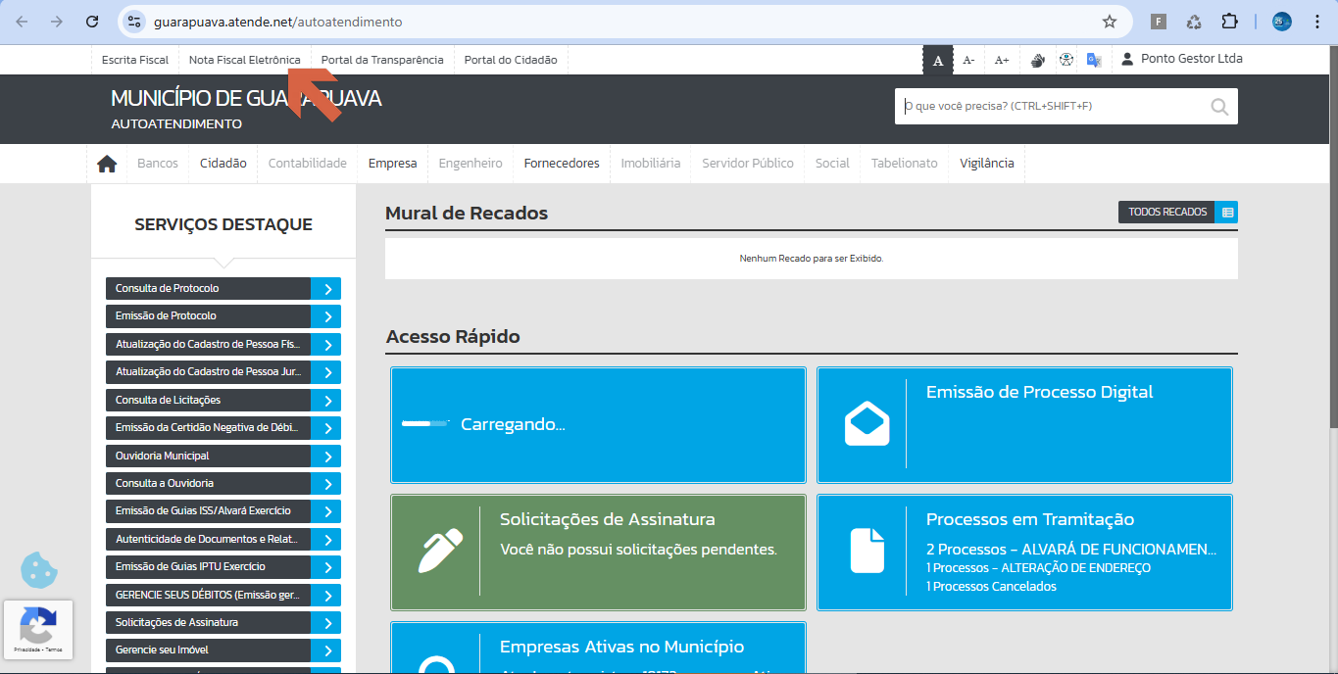Go back in browser history
Viewport: 1338px width, 674px height.
[22, 22]
